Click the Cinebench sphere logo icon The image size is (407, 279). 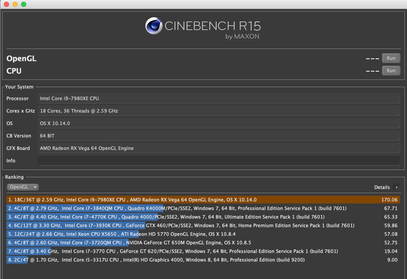[154, 26]
